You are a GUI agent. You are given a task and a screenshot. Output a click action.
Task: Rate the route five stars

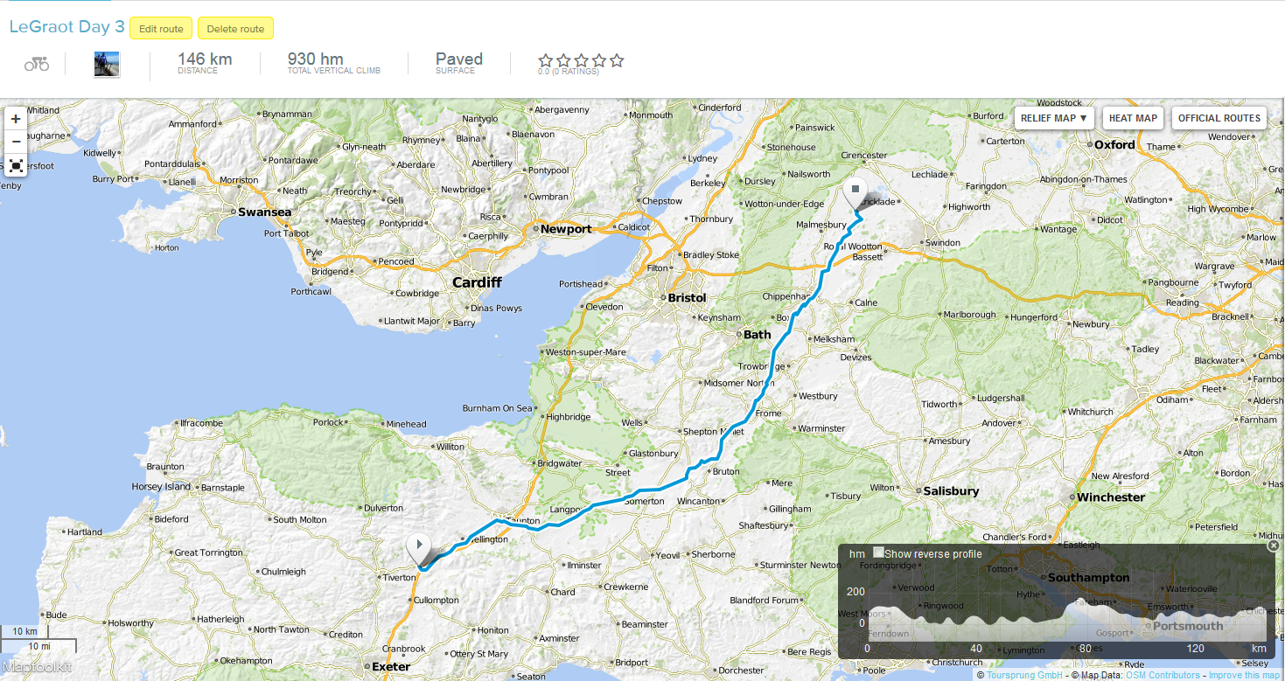point(617,60)
